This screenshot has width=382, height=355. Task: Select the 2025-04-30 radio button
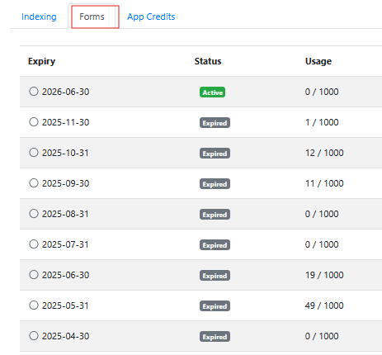(x=34, y=335)
